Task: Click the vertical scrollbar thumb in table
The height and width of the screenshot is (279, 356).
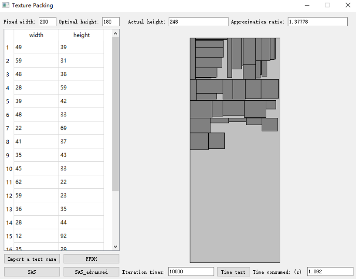Action: click(x=115, y=114)
